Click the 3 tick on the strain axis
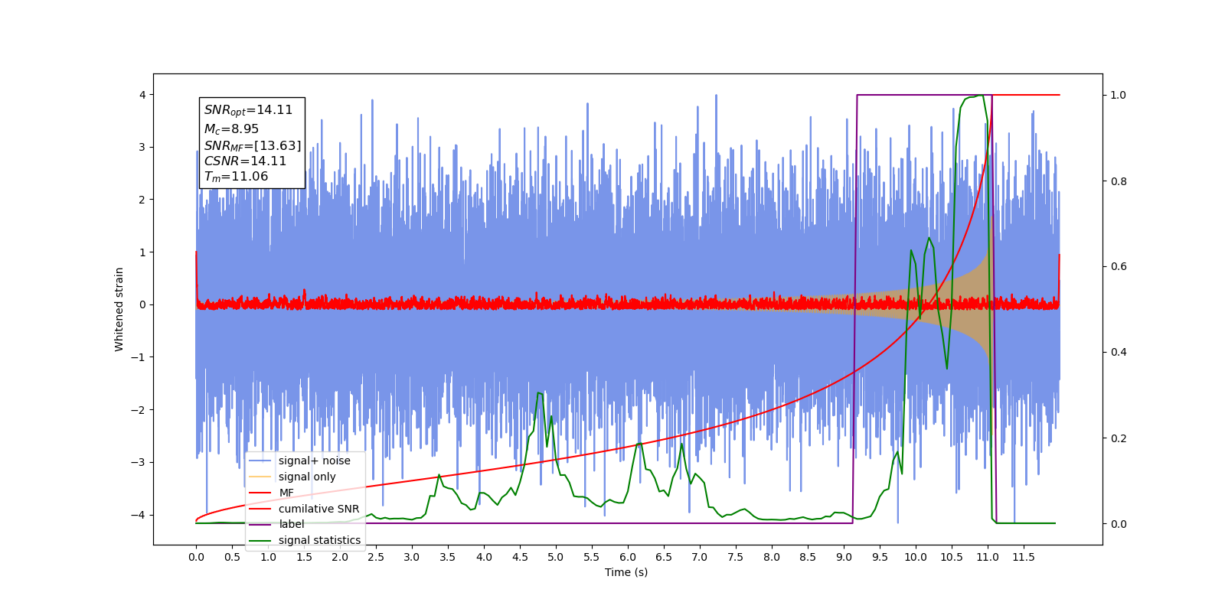 tap(142, 147)
